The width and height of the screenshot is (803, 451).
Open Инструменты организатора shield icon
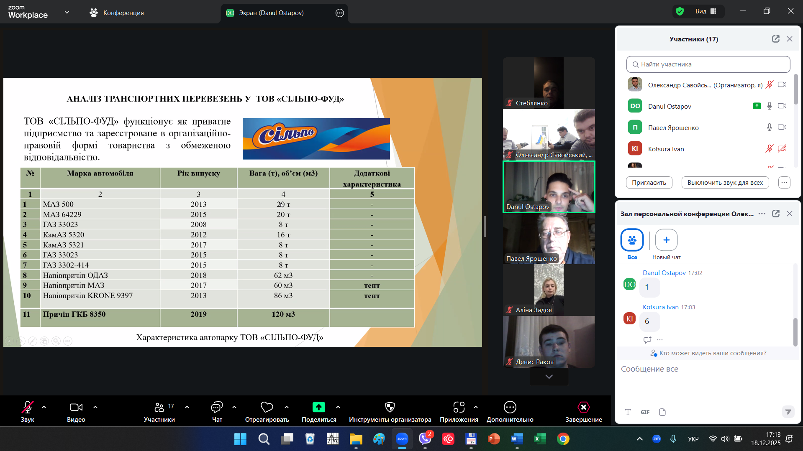(390, 407)
